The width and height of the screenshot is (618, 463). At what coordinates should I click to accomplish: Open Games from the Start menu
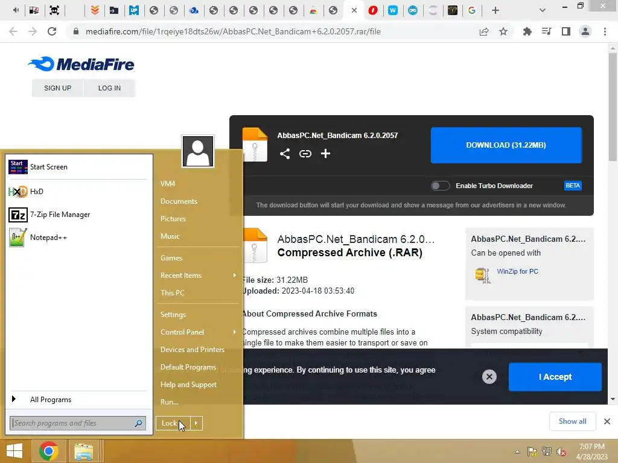click(x=171, y=258)
